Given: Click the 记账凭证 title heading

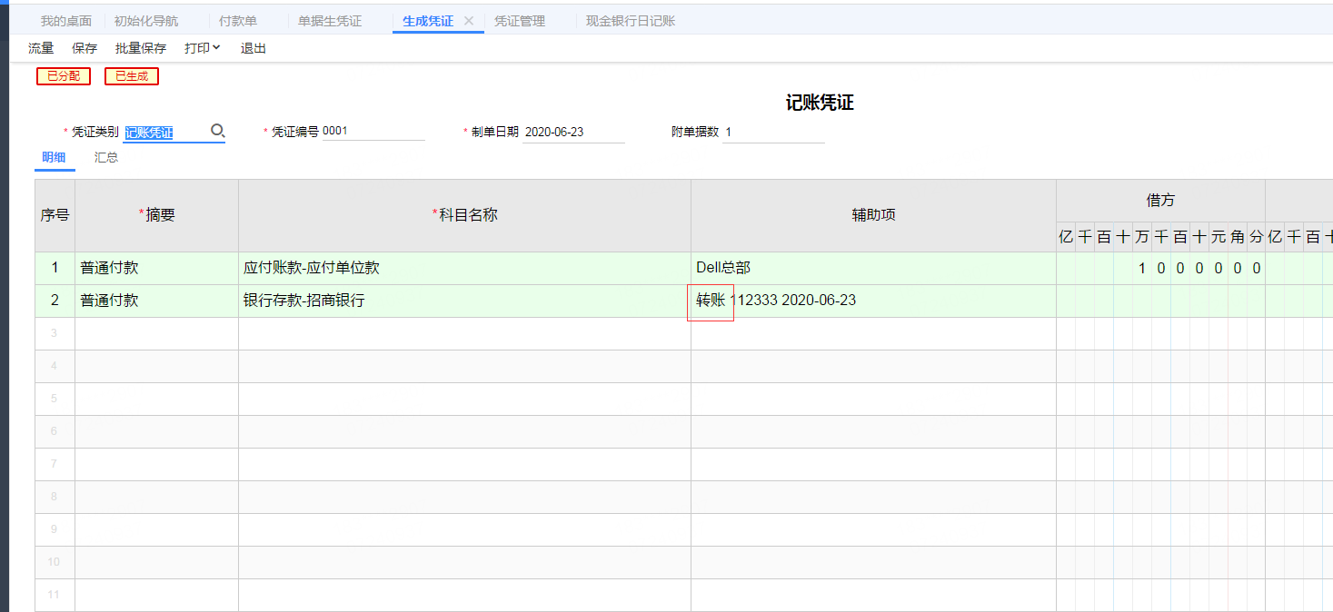Looking at the screenshot, I should click(x=820, y=103).
